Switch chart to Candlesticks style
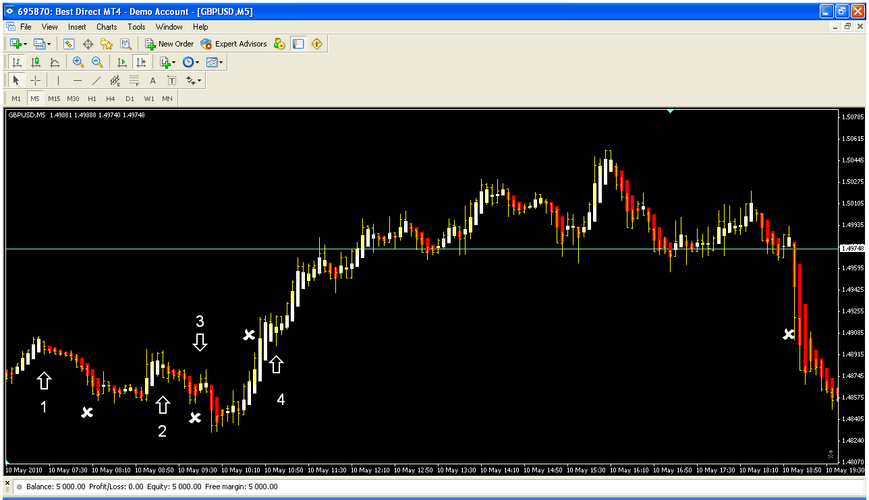The image size is (869, 500). pyautogui.click(x=36, y=62)
